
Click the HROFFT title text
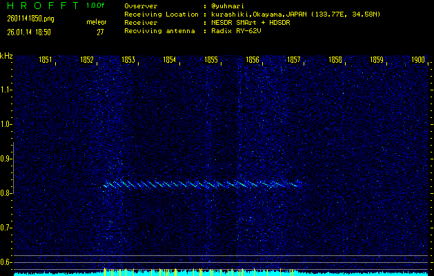(43, 6)
